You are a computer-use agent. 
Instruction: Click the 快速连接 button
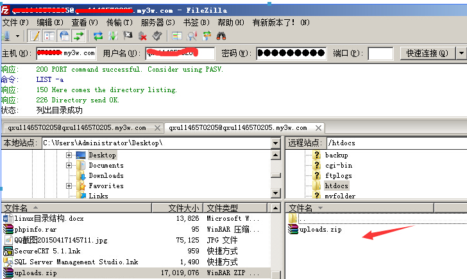coord(427,53)
